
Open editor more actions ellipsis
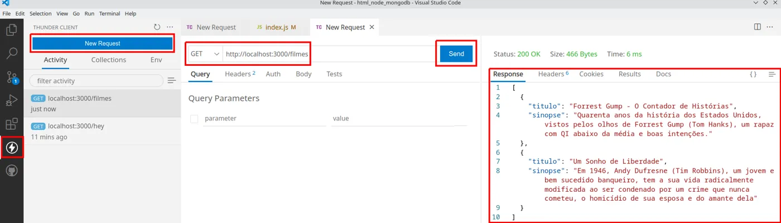point(770,27)
